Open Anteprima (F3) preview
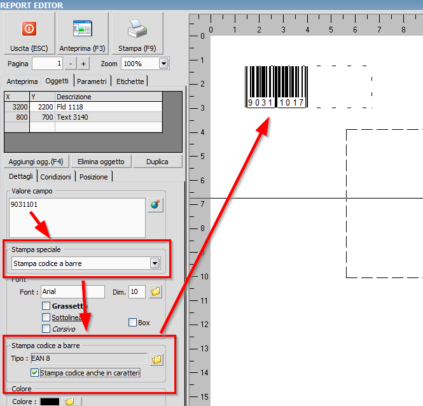The image size is (423, 406). tap(83, 33)
